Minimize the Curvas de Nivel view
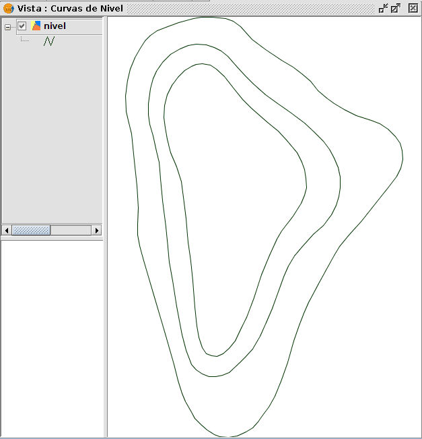 (x=383, y=8)
